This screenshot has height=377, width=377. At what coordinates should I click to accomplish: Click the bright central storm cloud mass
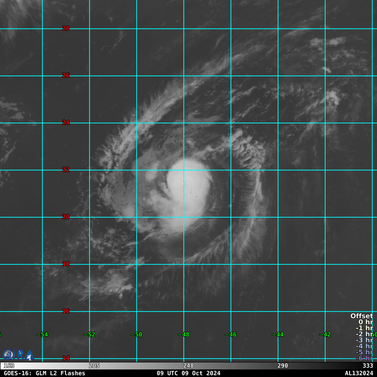tap(188, 188)
